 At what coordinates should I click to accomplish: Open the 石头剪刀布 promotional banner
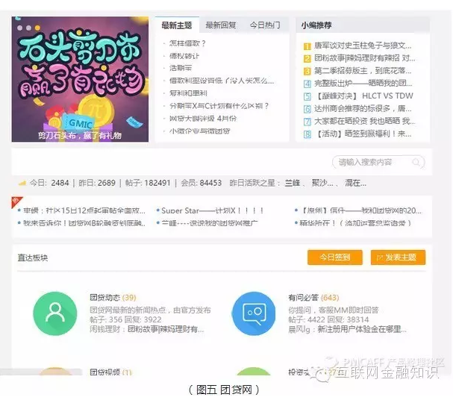(80, 78)
